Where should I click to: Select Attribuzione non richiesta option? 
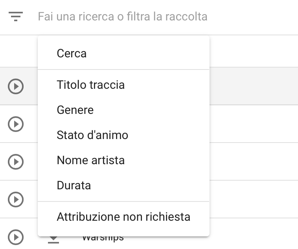123,217
